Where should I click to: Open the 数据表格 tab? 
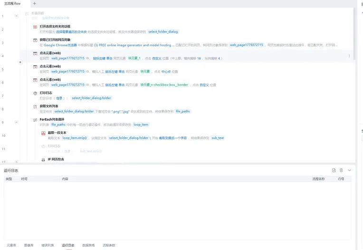pyautogui.click(x=88, y=245)
